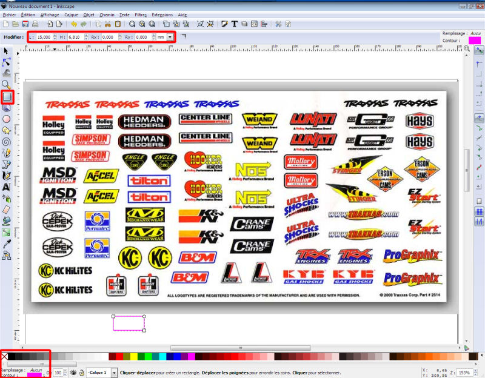Select the Calligraphy tool
485x378 pixels.
pyautogui.click(x=7, y=176)
